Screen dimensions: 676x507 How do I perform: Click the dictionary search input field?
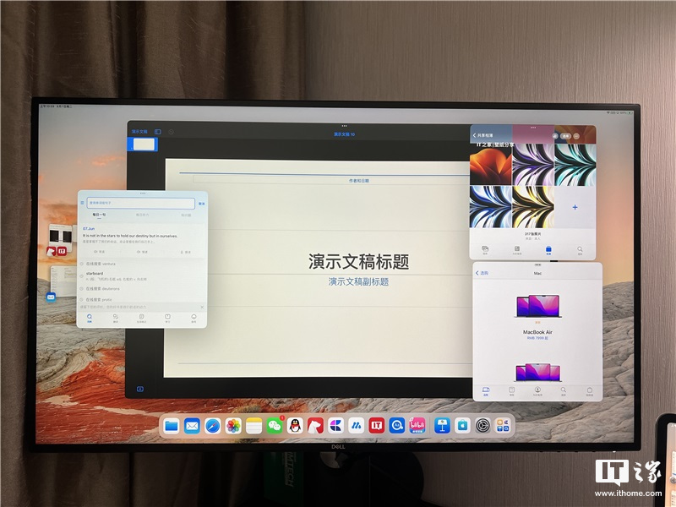point(141,203)
